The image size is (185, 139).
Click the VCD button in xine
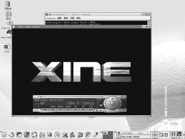coord(53,107)
